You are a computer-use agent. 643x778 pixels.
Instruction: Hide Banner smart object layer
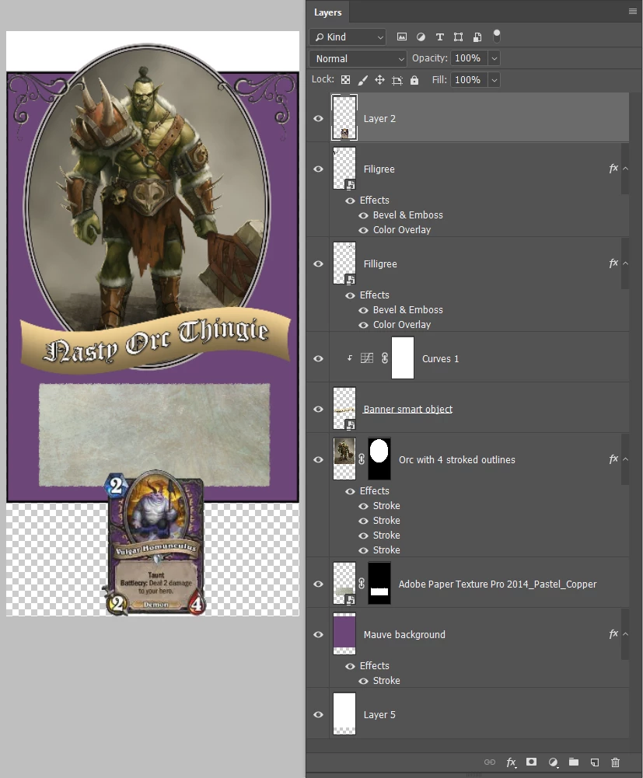click(x=318, y=410)
